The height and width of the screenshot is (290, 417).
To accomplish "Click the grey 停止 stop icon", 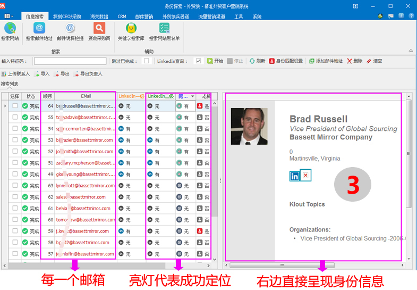I will tap(230, 61).
